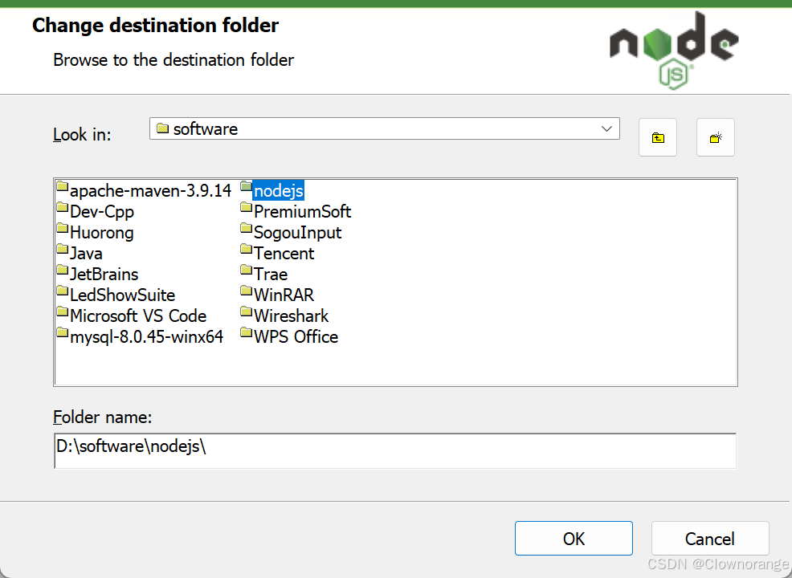The height and width of the screenshot is (578, 792).
Task: Go up one folder level icon
Action: (658, 137)
